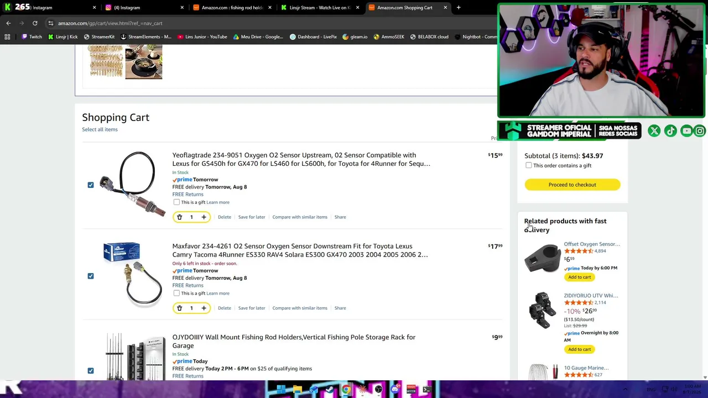Open the Yeoflagtrade oxygen sensor product title
Image resolution: width=708 pixels, height=398 pixels.
[301, 159]
